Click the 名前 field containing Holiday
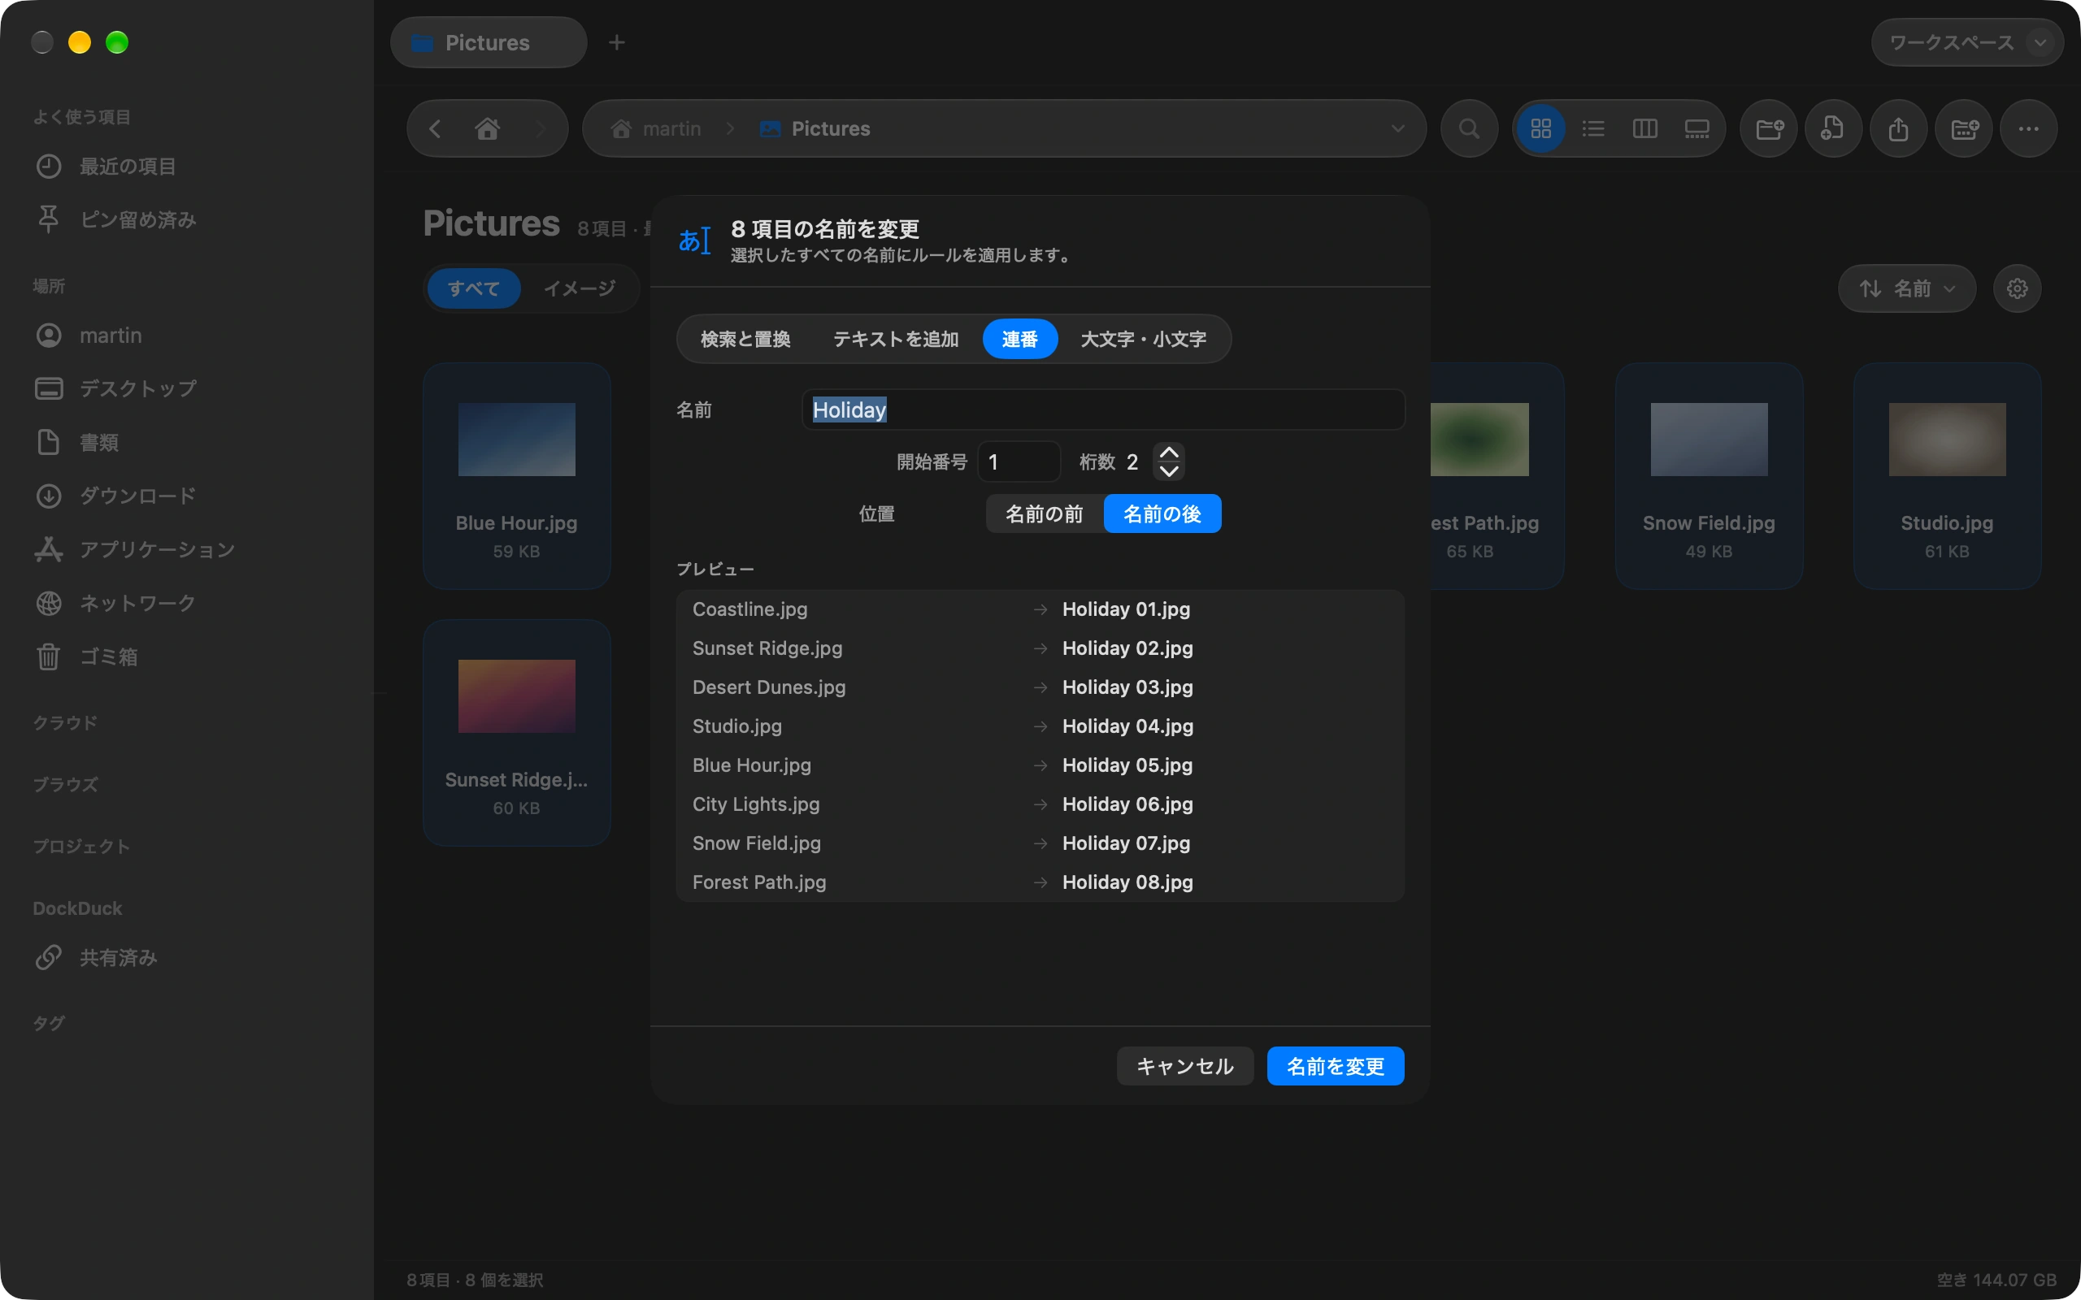 click(1103, 410)
